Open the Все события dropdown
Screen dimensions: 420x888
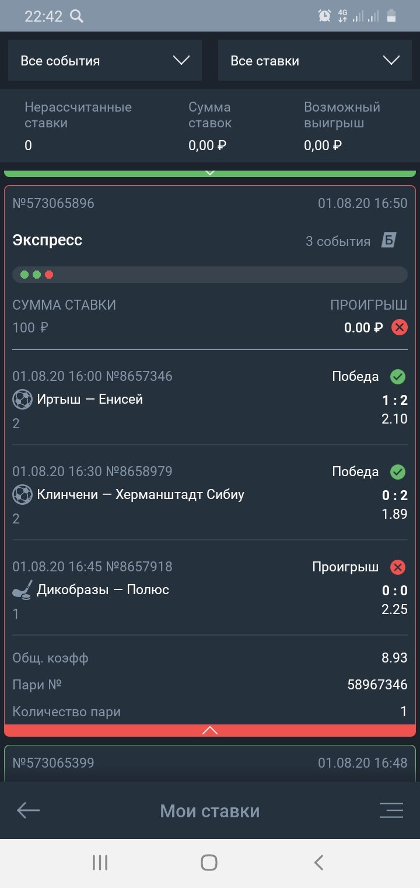coord(105,60)
